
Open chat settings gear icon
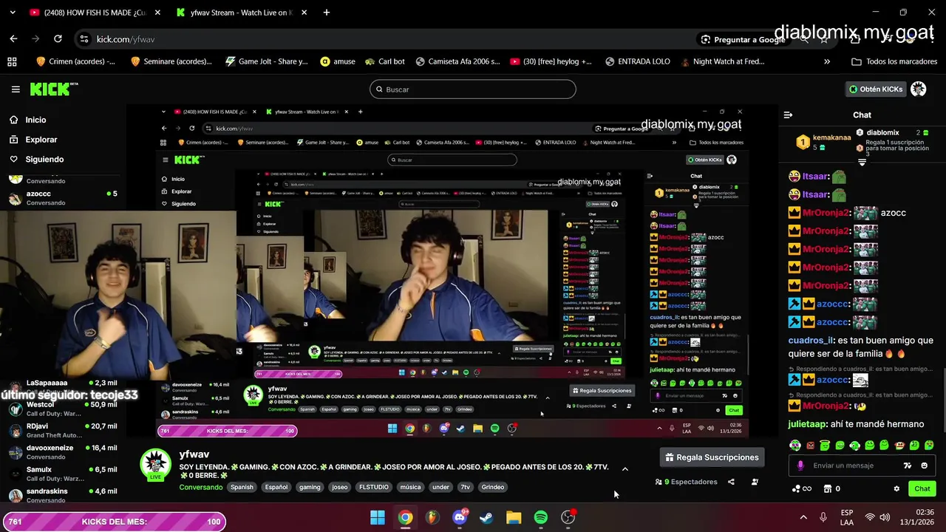click(896, 488)
